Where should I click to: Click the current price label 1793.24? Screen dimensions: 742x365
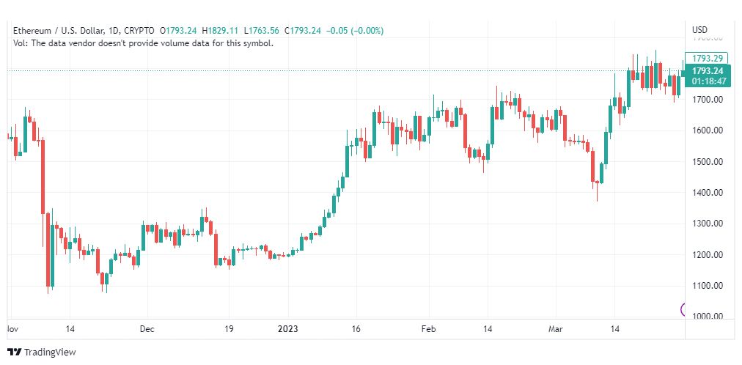coord(708,71)
